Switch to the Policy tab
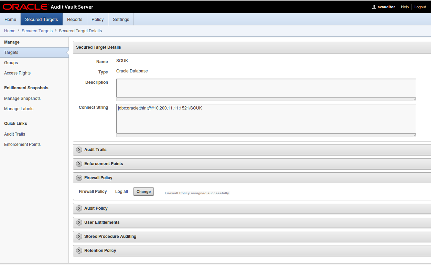The height and width of the screenshot is (265, 431). click(x=98, y=20)
